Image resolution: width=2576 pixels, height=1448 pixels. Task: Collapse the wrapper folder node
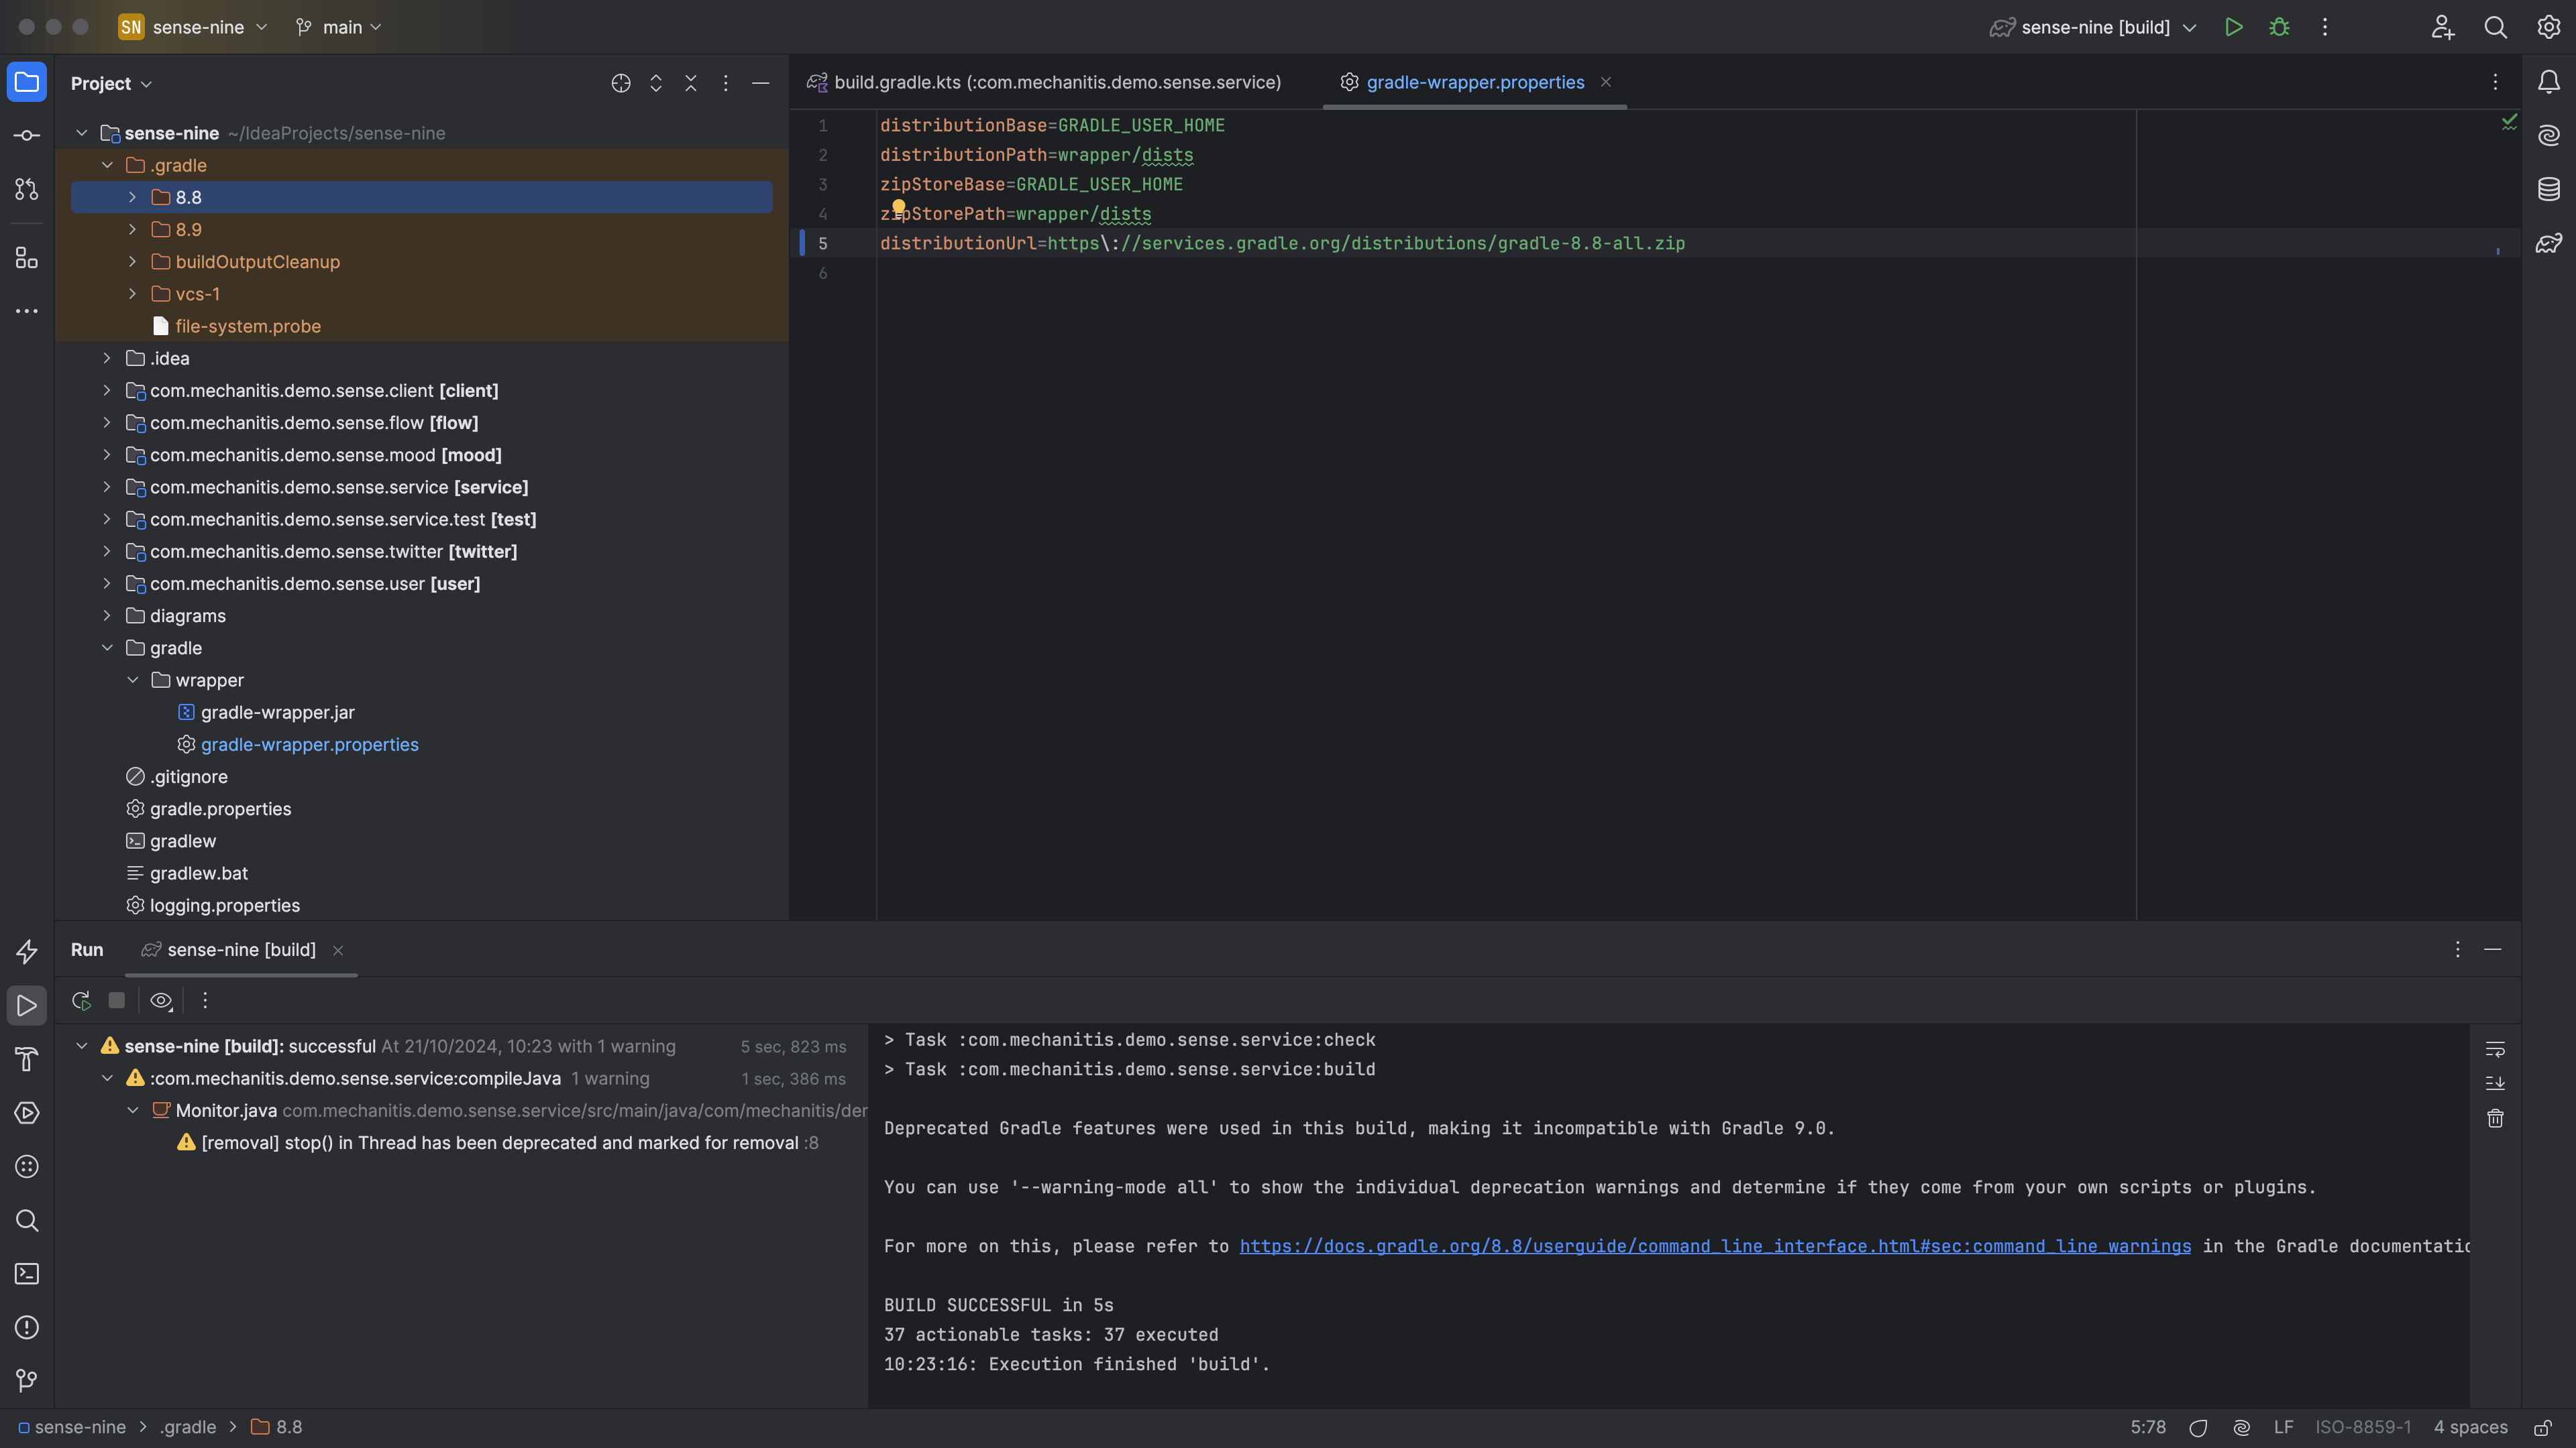133,680
